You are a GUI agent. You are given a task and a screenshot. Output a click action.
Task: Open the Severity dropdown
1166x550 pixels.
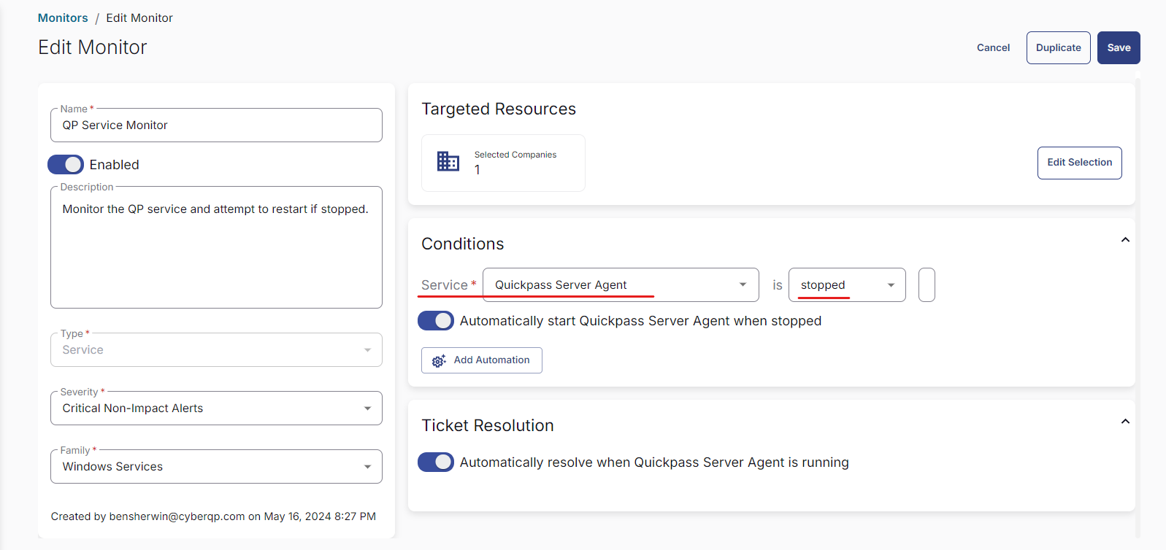[216, 408]
